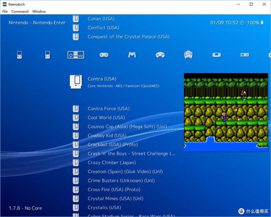The image size is (271, 217).
Task: Select Conflict (USA) from the playlist
Action: [x=103, y=28]
